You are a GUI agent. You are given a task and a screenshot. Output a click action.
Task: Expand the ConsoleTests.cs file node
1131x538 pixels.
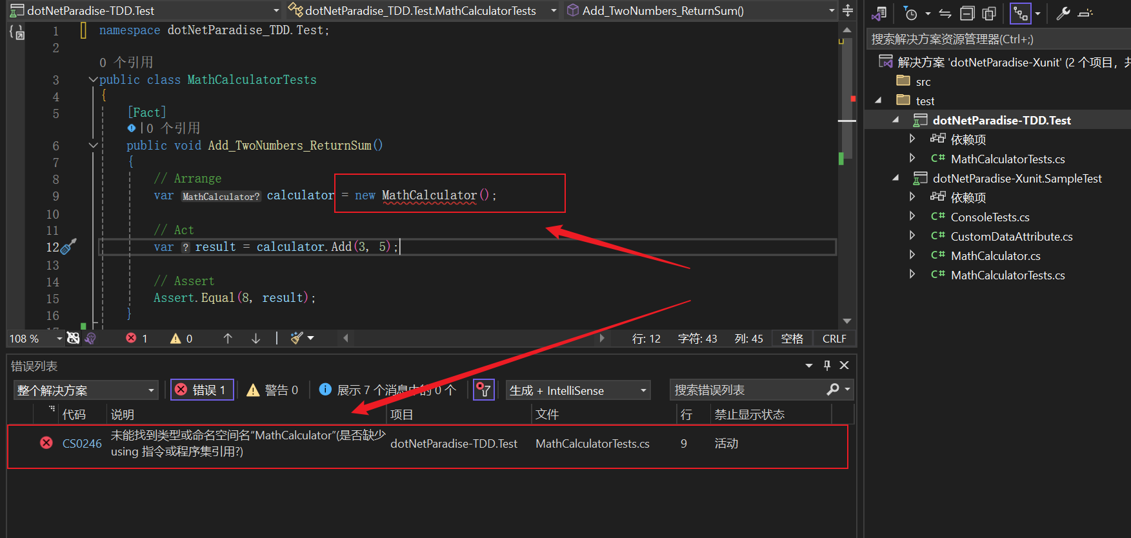point(912,216)
